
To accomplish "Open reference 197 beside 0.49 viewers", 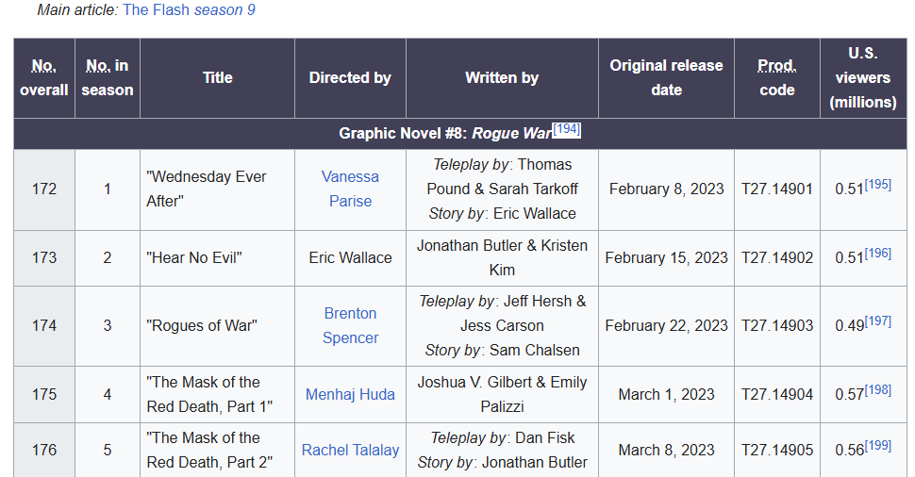I will (x=877, y=321).
